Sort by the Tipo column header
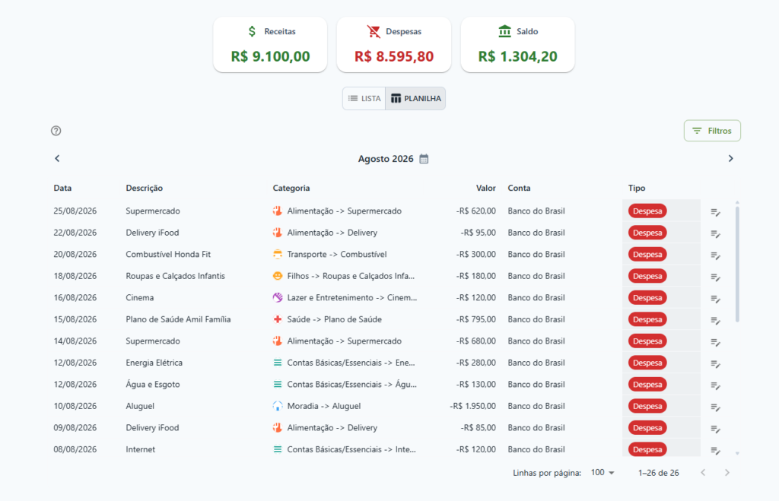779x501 pixels. 637,189
